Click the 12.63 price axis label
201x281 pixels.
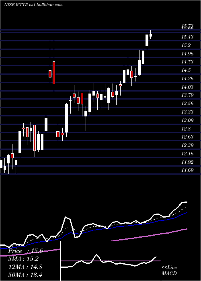click(x=187, y=137)
